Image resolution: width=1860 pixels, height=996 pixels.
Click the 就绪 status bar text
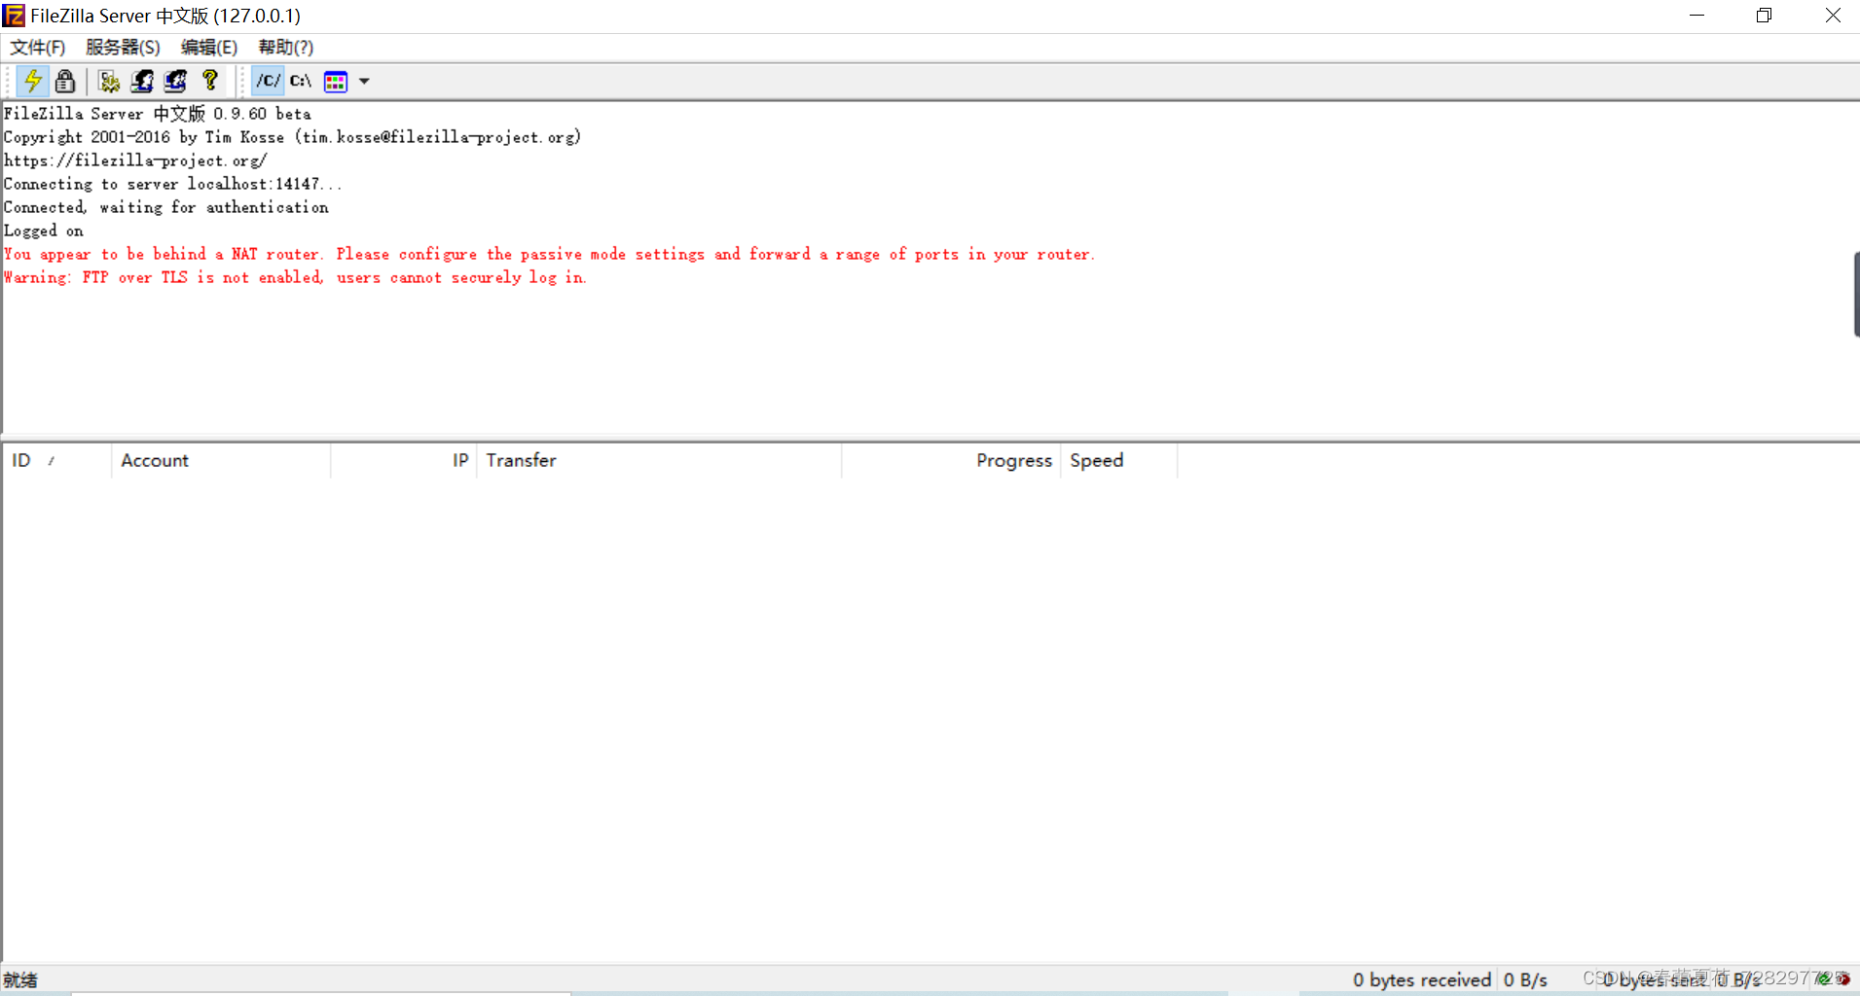[20, 979]
